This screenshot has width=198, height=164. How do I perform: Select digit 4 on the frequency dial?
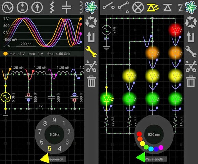tap(60, 148)
